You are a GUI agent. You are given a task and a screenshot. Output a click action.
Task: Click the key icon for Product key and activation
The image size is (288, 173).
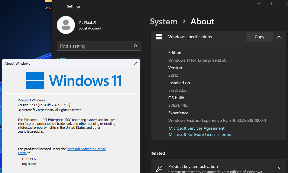[159, 168]
